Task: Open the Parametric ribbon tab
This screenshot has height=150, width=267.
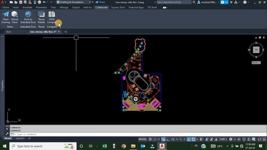Action: [x=41, y=7]
